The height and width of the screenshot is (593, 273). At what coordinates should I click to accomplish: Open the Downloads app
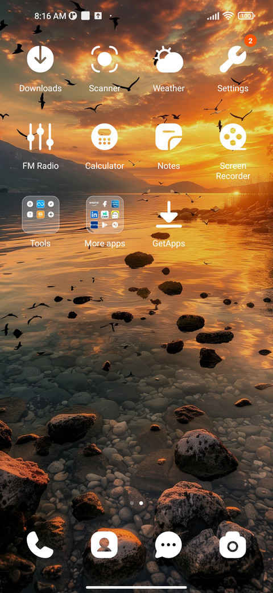tap(40, 59)
